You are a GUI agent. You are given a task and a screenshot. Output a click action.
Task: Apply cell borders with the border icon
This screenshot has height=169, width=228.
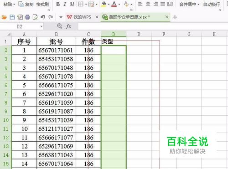81,4
